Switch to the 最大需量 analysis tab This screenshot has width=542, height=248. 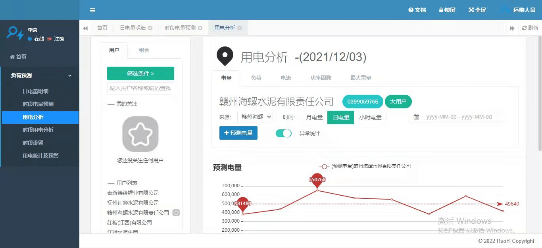[361, 78]
